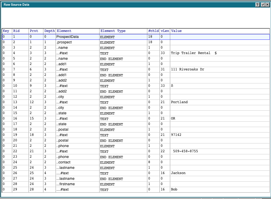Click the #chld column header
The image size is (271, 199).
click(153, 31)
